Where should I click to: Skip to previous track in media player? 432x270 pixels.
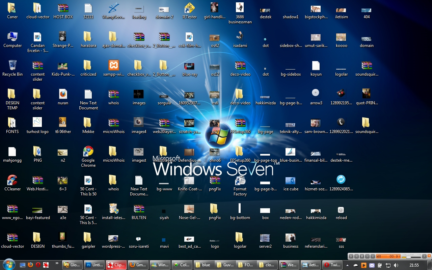[367, 256]
